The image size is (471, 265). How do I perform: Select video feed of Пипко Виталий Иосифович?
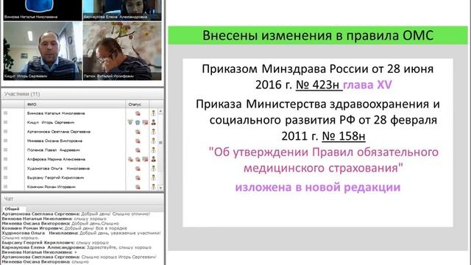[122, 51]
